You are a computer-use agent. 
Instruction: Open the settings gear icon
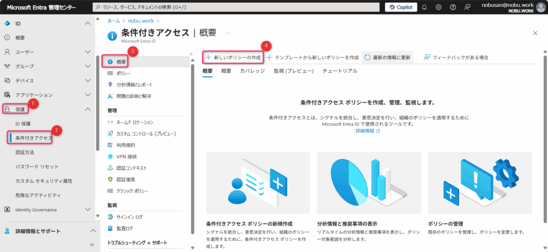click(439, 7)
